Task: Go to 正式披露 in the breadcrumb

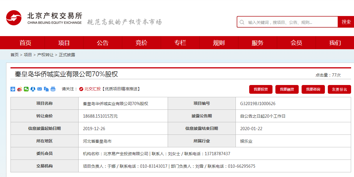Action: (x=67, y=55)
